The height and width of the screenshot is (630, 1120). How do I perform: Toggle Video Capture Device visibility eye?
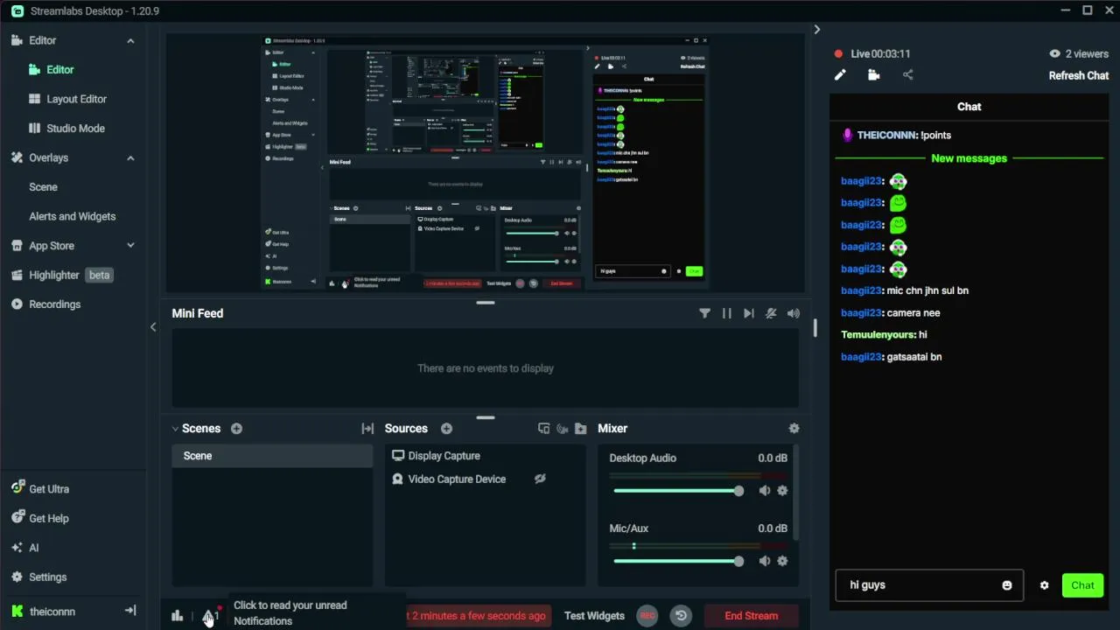pos(540,479)
